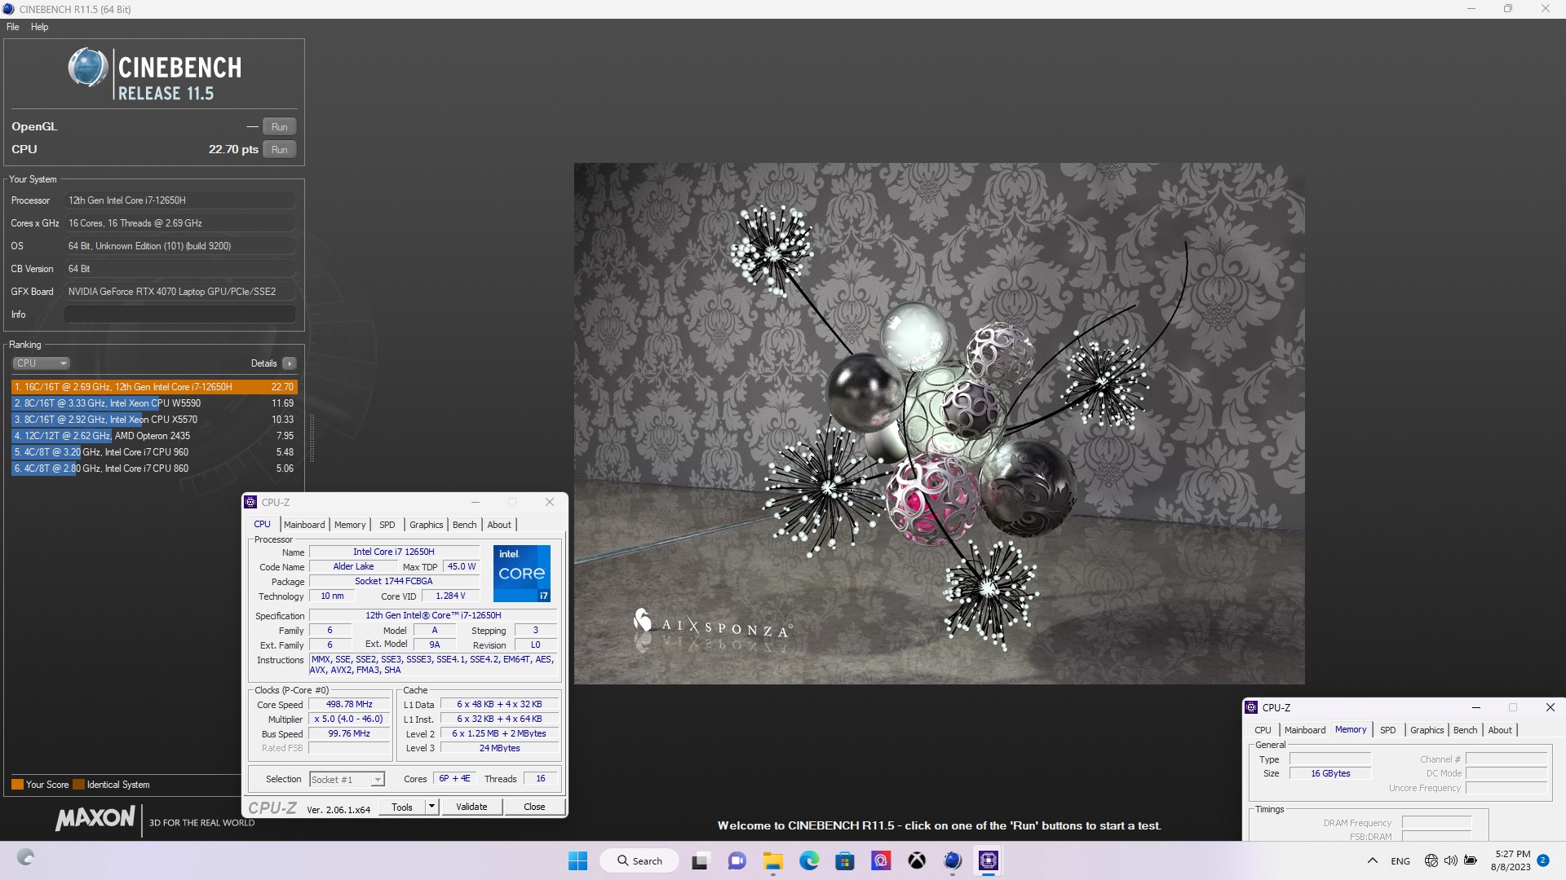Switch to Bench tab in front CPU-Z
This screenshot has height=880, width=1566.
click(465, 525)
